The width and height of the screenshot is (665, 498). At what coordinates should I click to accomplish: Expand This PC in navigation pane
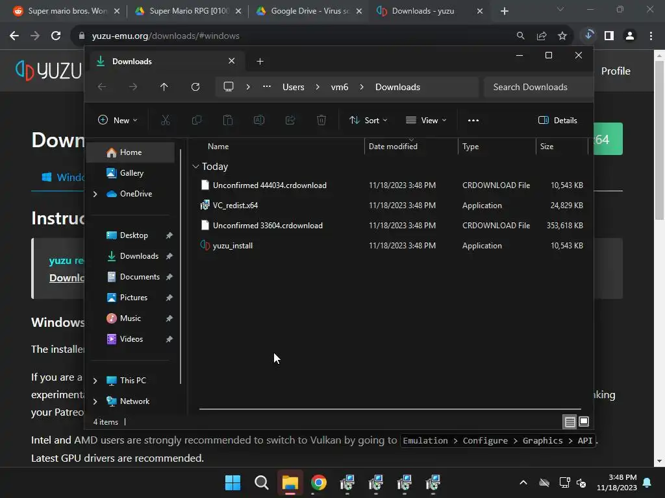(95, 381)
